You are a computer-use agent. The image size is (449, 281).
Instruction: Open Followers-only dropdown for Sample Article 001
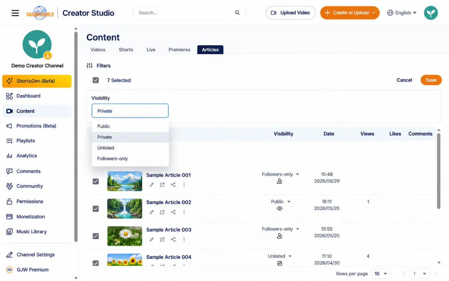[x=281, y=174]
